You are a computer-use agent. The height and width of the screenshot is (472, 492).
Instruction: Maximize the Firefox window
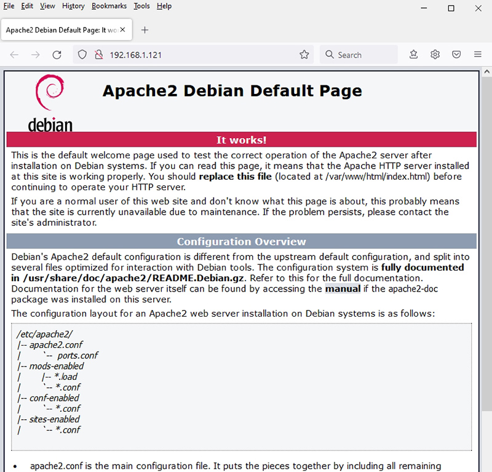(451, 8)
